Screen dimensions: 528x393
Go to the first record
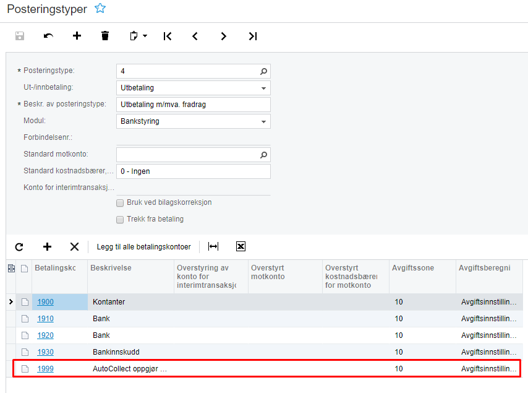pos(168,36)
